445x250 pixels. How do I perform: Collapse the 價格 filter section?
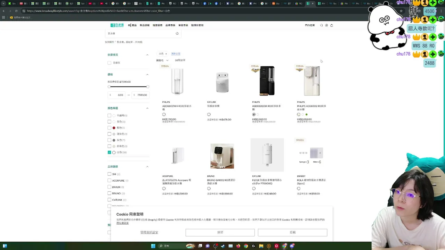pos(147,75)
